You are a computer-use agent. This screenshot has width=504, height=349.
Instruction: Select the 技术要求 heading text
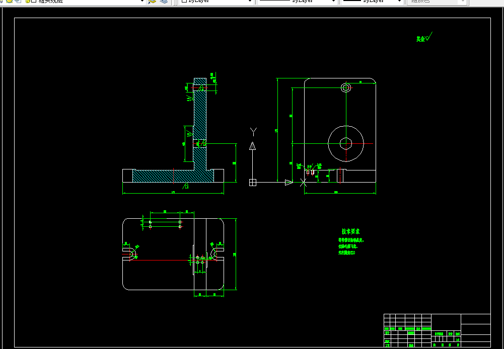coord(350,231)
